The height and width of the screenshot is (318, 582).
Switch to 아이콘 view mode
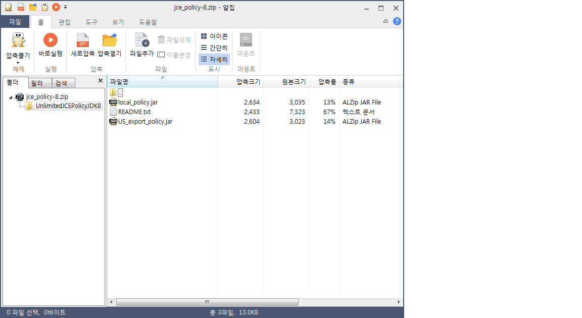(x=214, y=36)
